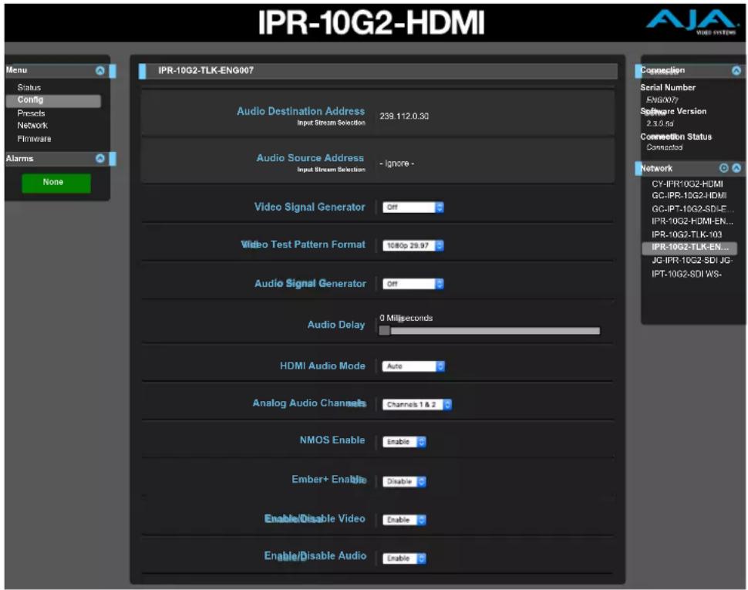Viewport: 748px width, 590px height.
Task: Open the Firmware menu page
Action: click(x=34, y=139)
